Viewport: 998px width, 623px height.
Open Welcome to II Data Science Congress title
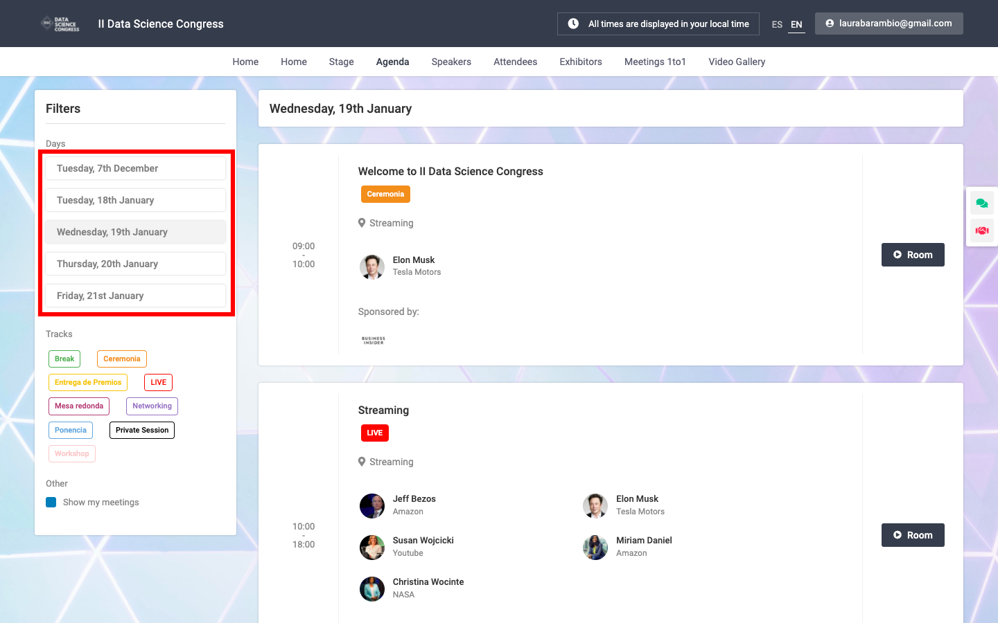point(450,172)
